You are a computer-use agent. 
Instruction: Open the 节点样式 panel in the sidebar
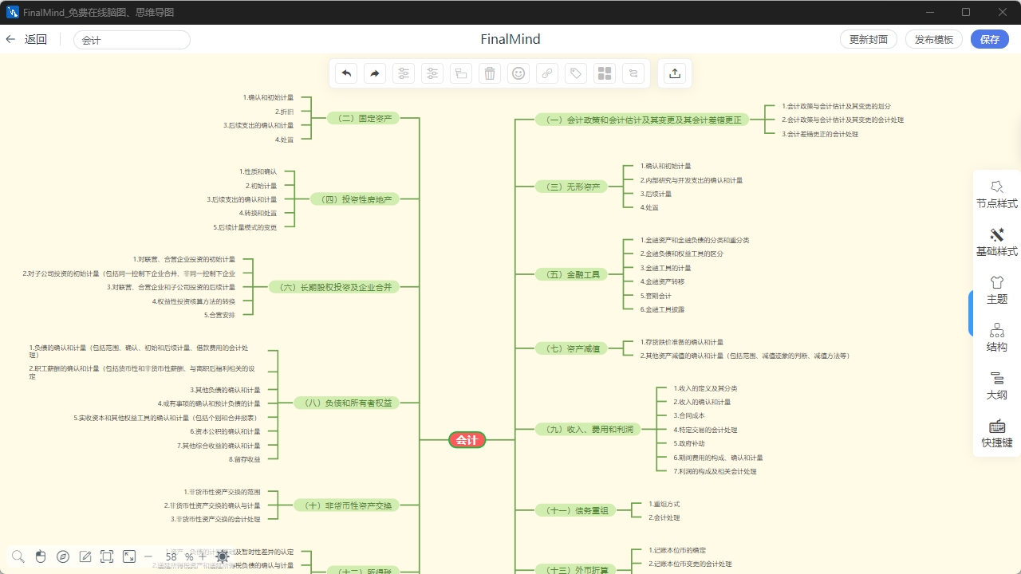click(996, 194)
